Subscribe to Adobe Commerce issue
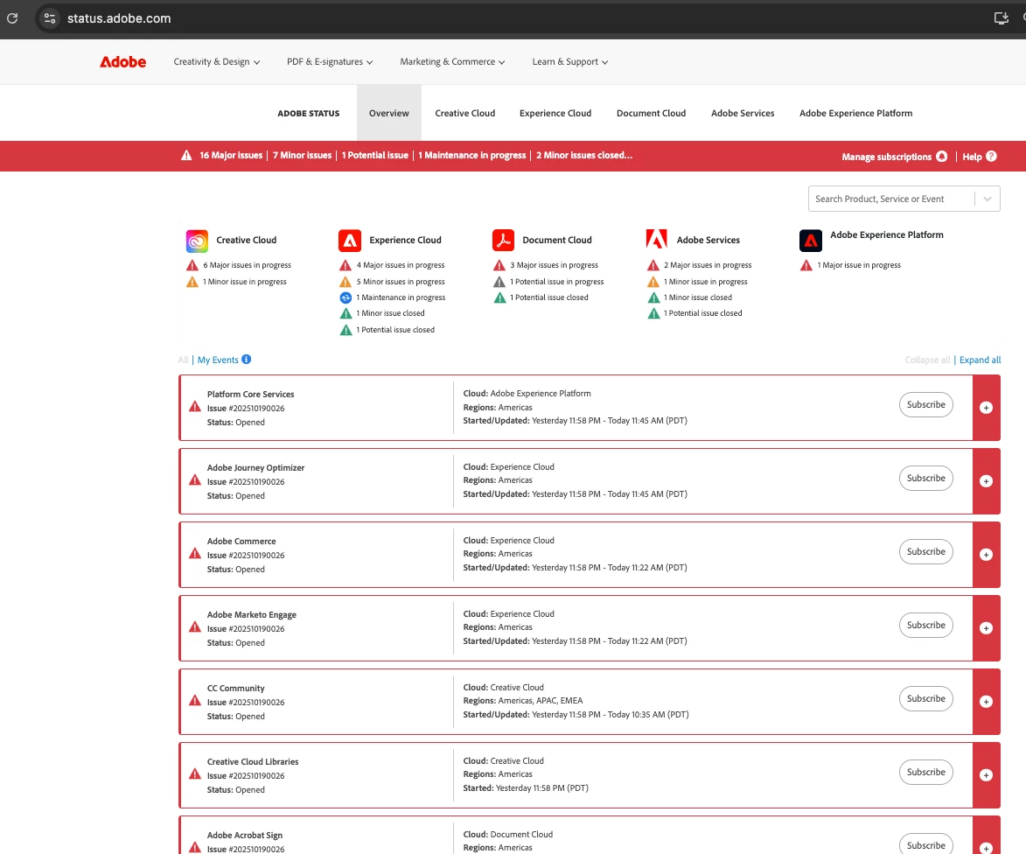 (x=926, y=551)
